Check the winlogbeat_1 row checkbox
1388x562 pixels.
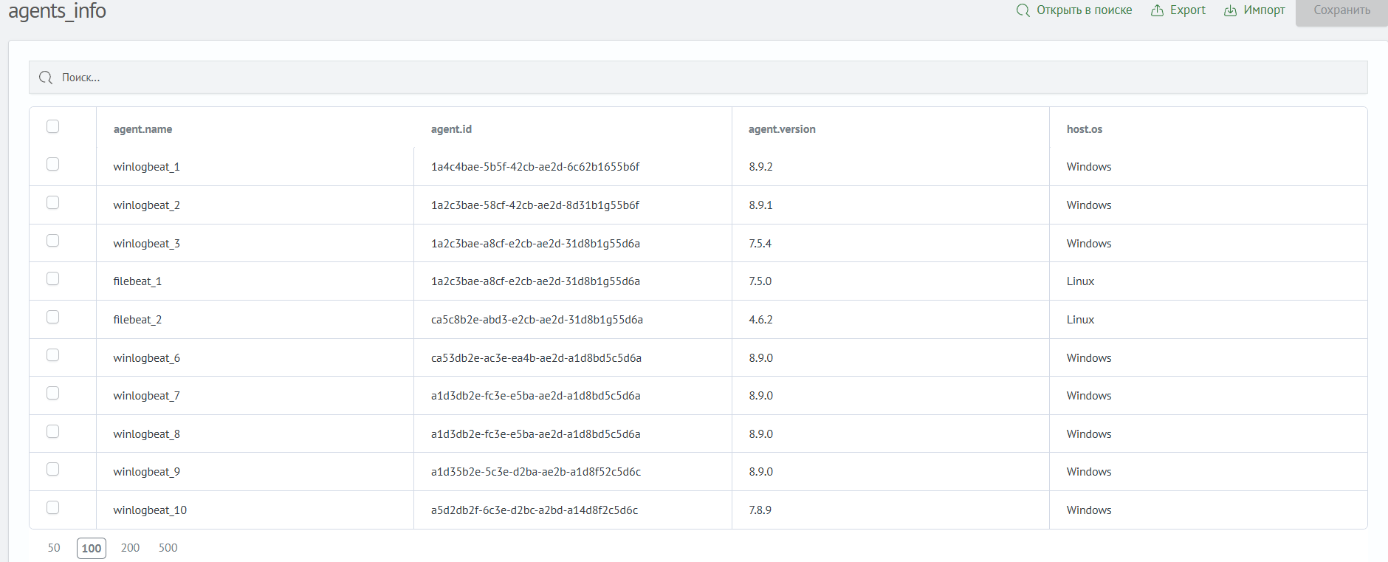(x=52, y=164)
